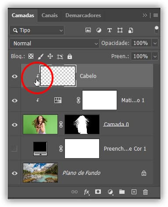Open the Normal blend mode dropdown
The height and width of the screenshot is (207, 168).
pyautogui.click(x=54, y=43)
